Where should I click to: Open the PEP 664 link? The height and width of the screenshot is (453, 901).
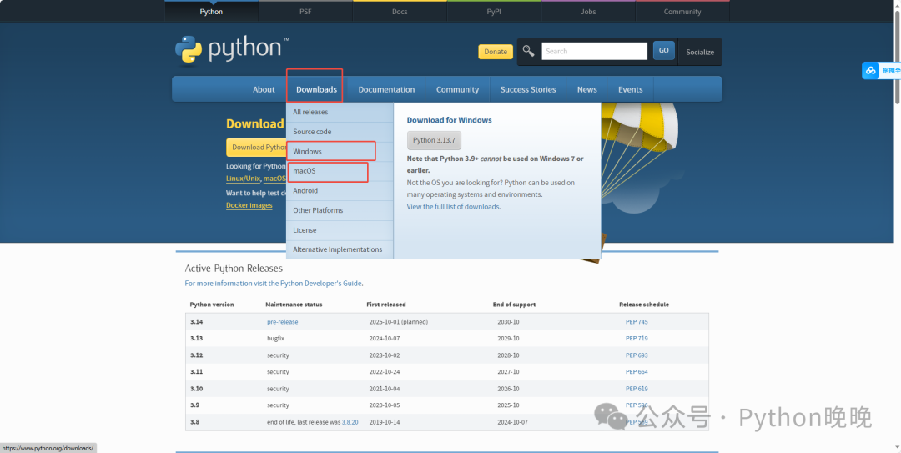click(x=637, y=372)
